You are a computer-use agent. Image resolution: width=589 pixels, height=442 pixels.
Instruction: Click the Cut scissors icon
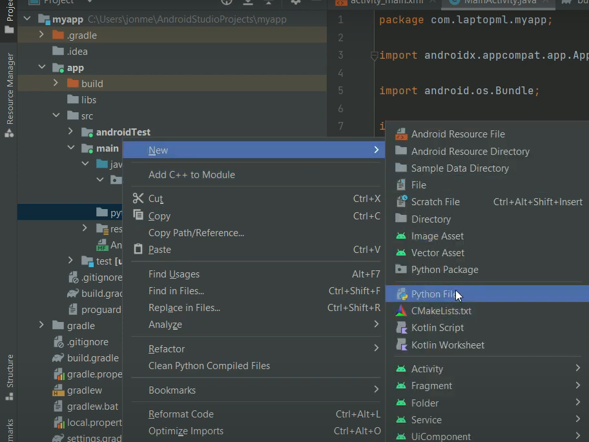point(138,198)
